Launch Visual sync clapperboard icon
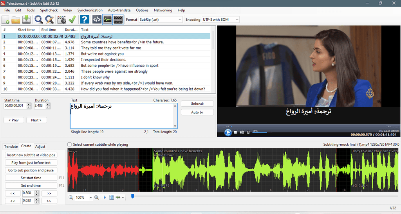 [x=61, y=20]
